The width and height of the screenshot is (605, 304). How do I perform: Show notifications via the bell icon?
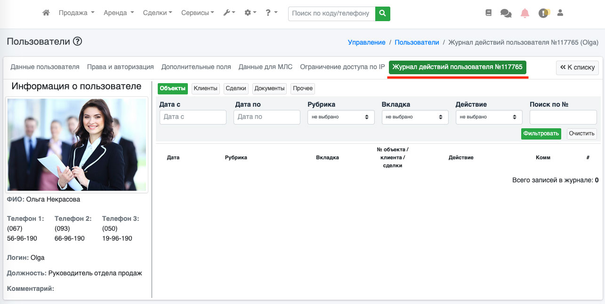coord(524,14)
